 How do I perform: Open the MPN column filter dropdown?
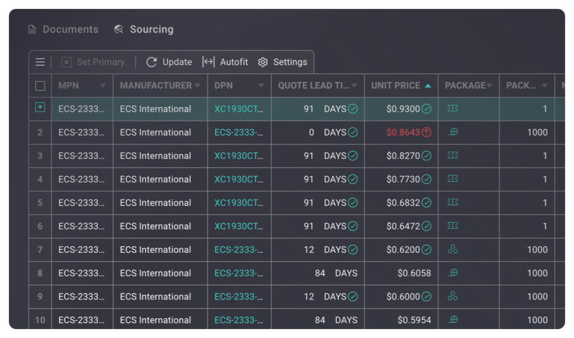(x=103, y=86)
